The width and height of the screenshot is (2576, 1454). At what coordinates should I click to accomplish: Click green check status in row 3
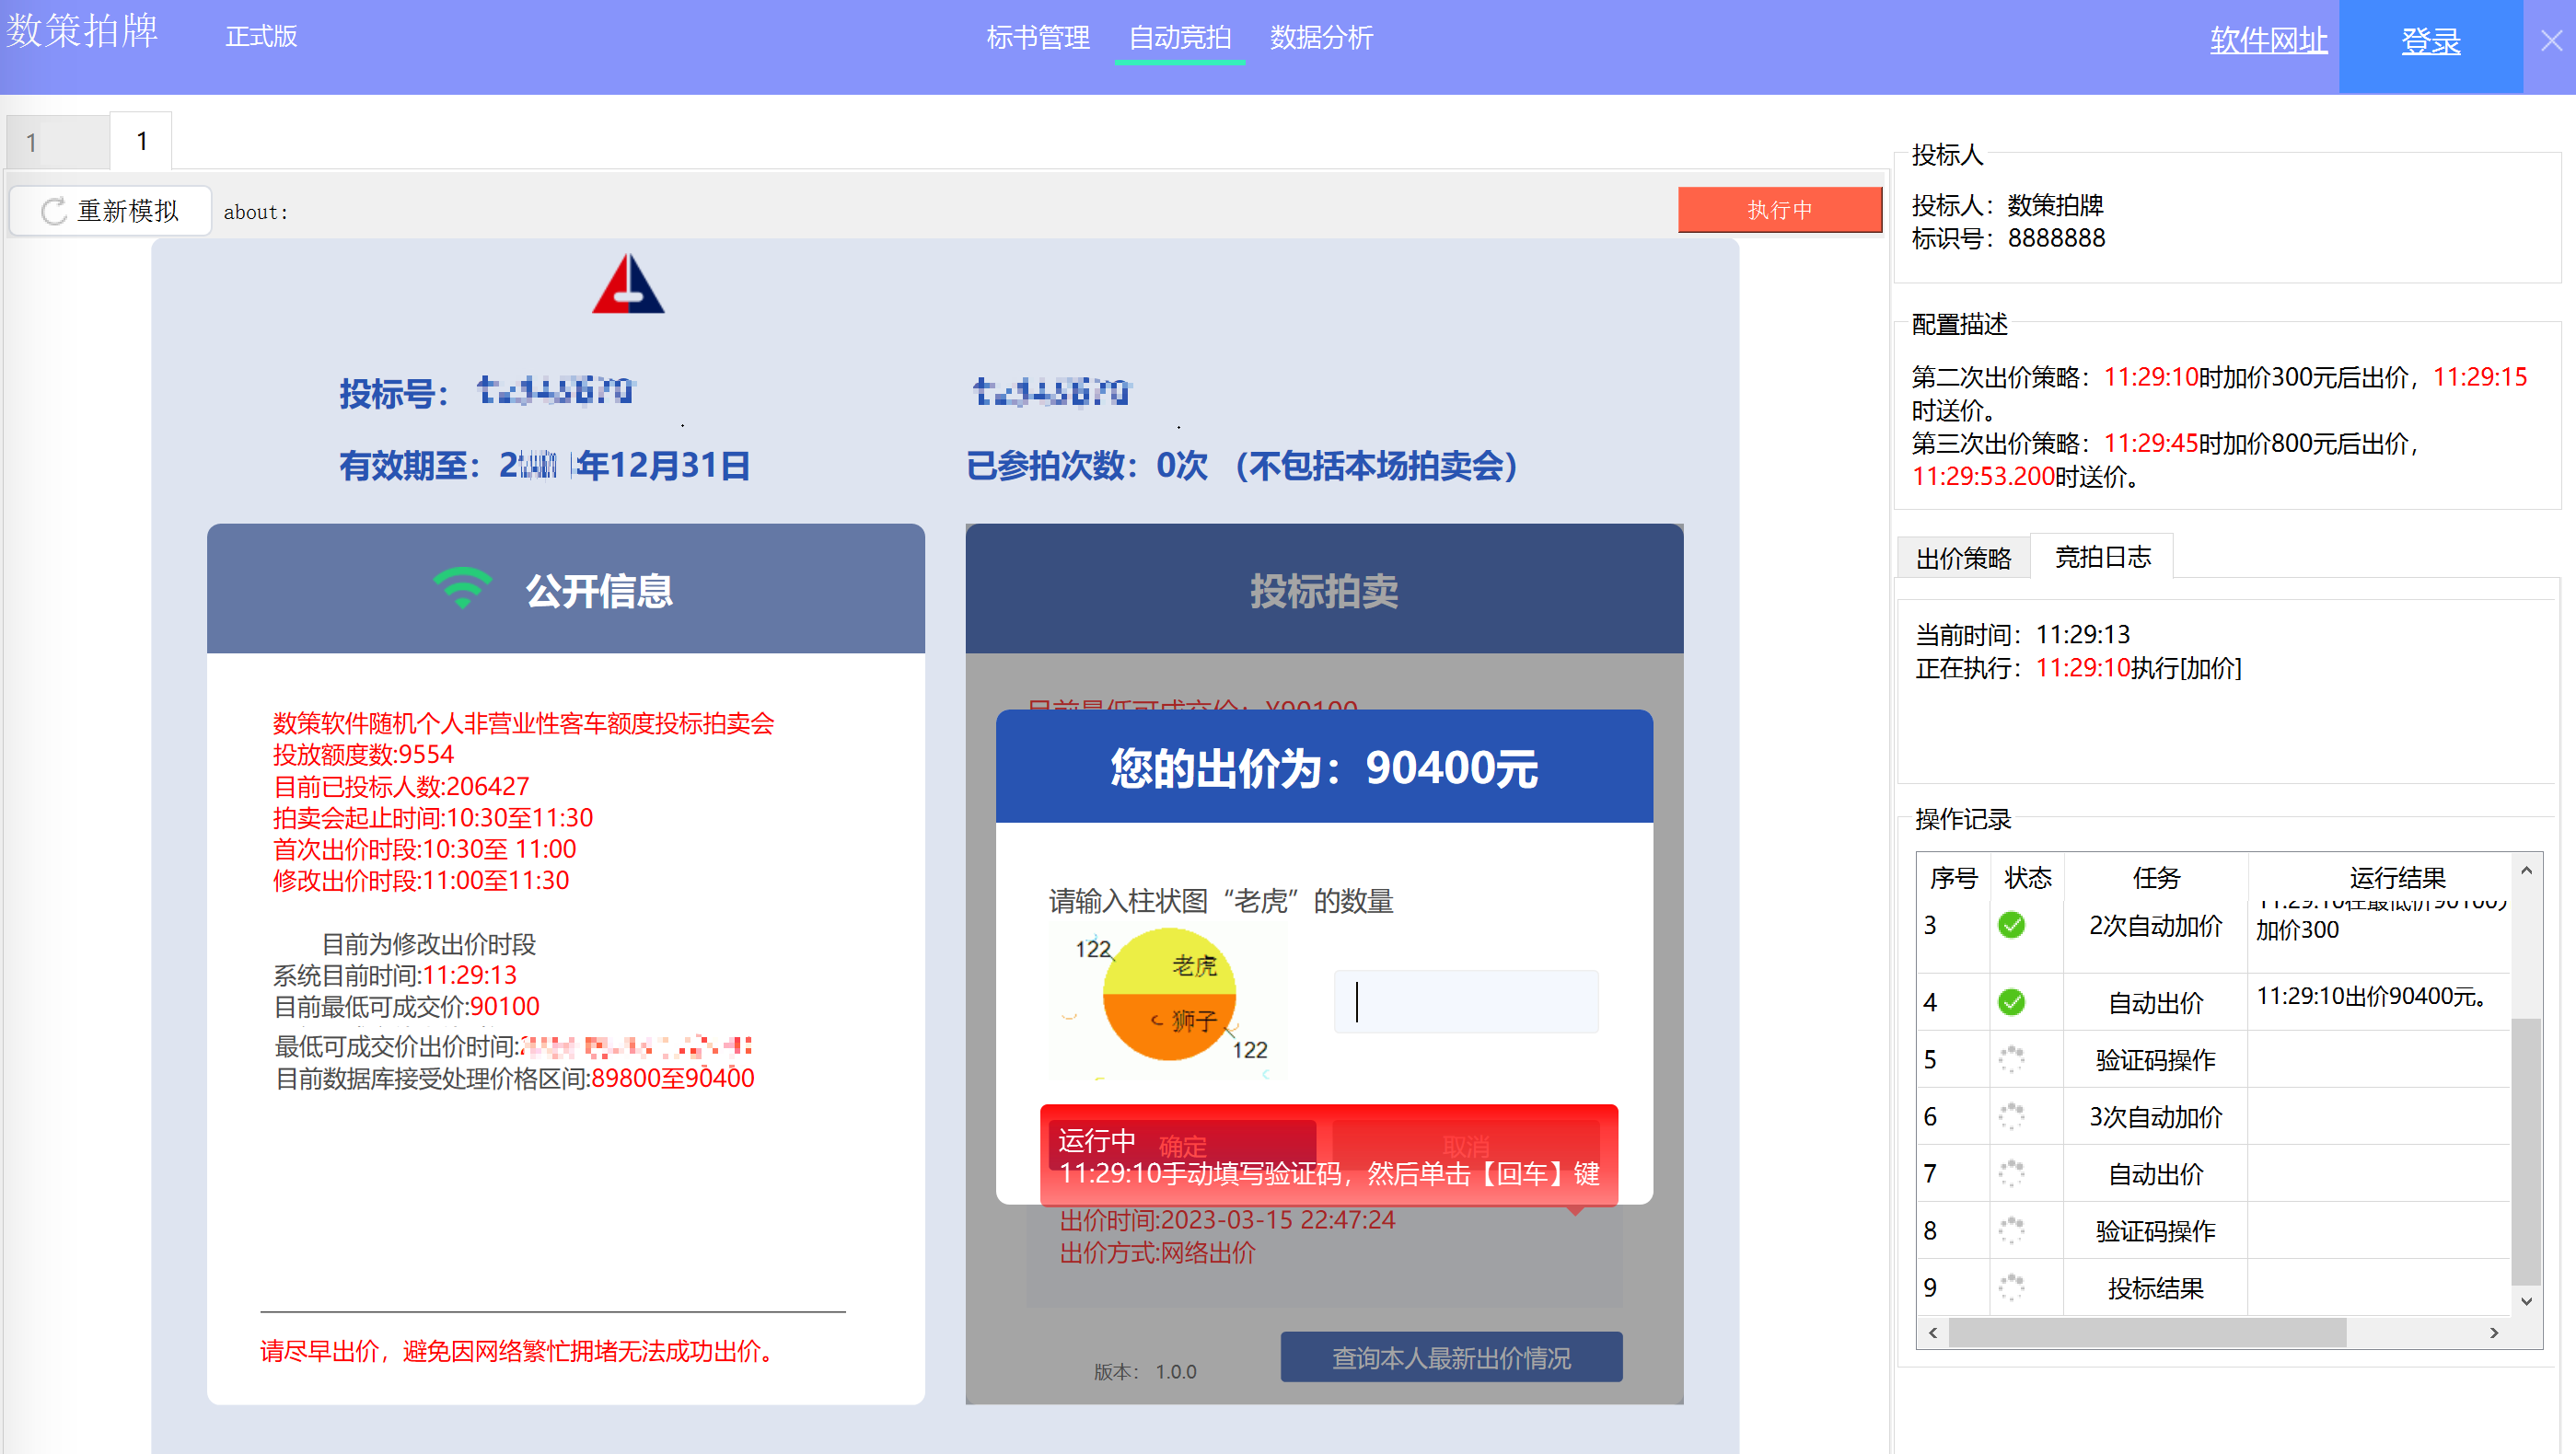tap(2011, 926)
